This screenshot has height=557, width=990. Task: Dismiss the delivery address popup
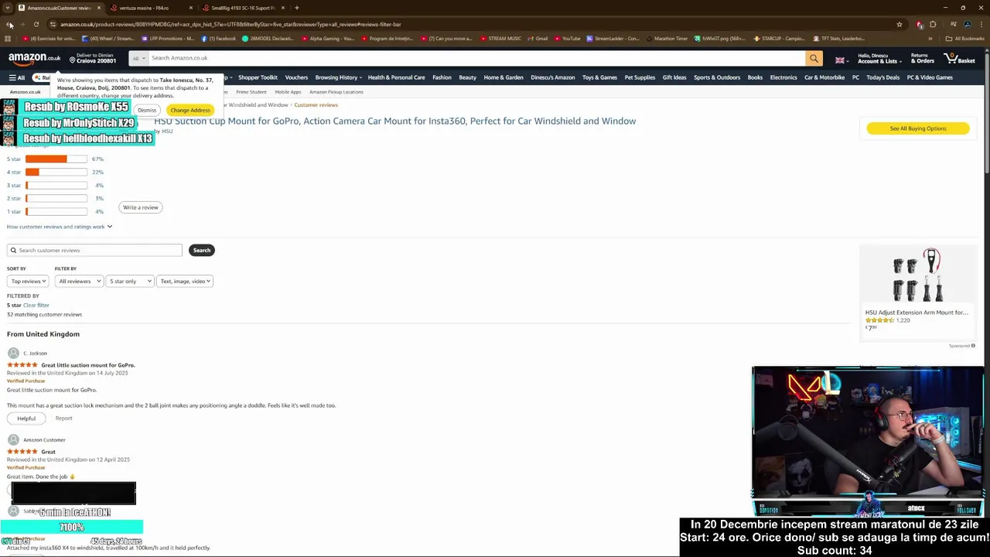pos(147,110)
